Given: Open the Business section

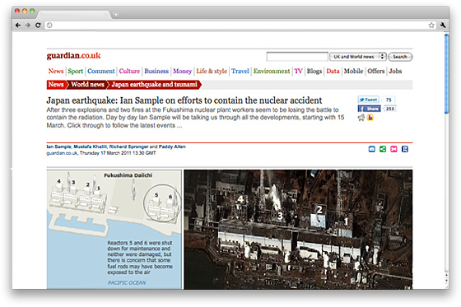Looking at the screenshot, I should (x=156, y=71).
